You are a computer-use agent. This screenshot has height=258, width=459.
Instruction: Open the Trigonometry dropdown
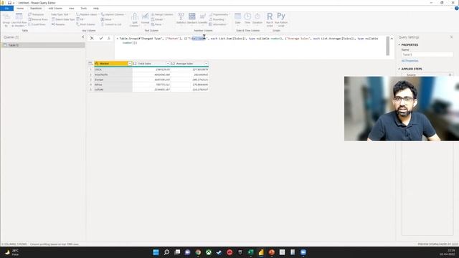219,14
